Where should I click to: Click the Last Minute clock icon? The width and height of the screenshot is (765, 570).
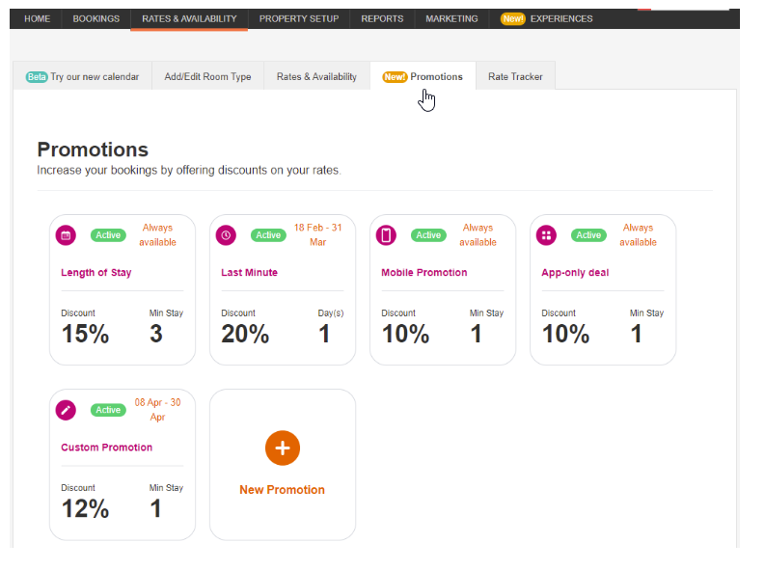tap(226, 235)
